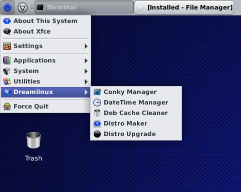Click the Applications books icon

pyautogui.click(x=7, y=60)
